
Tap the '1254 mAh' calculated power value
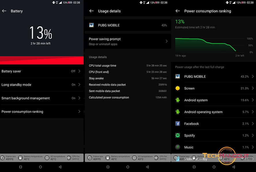161,98
